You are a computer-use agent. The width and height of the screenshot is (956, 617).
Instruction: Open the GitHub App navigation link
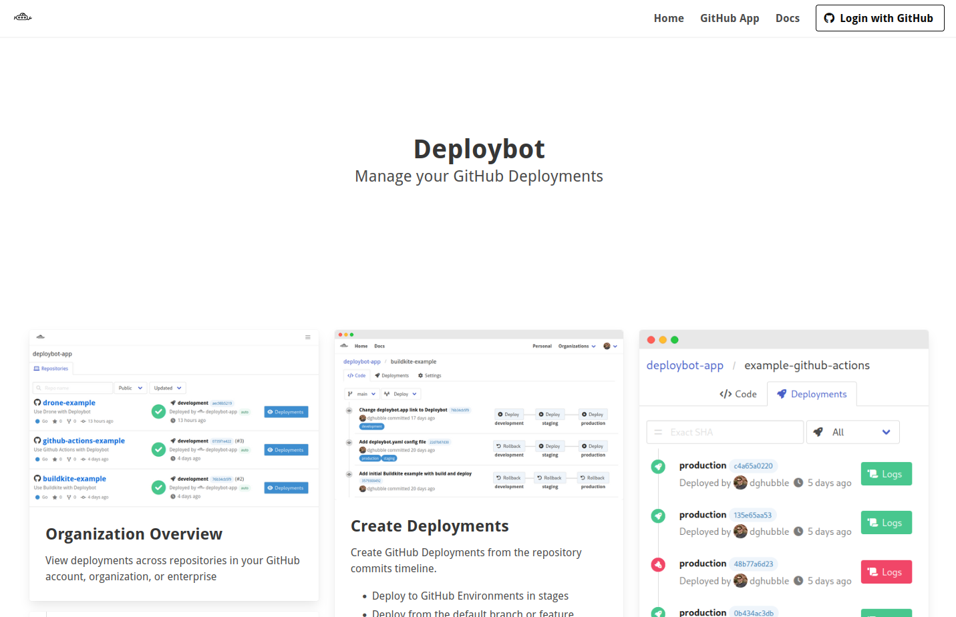pos(730,18)
